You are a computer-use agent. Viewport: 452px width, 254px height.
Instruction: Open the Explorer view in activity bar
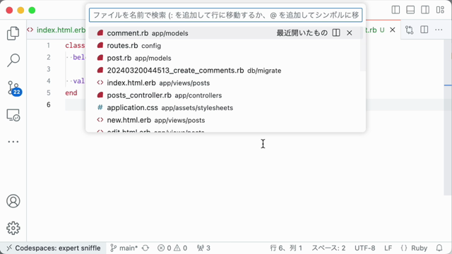pos(13,33)
